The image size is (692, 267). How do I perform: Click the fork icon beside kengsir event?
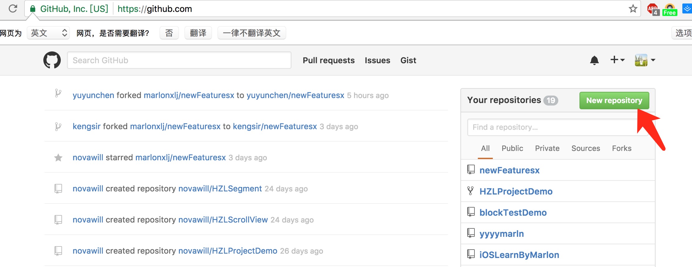(x=58, y=126)
